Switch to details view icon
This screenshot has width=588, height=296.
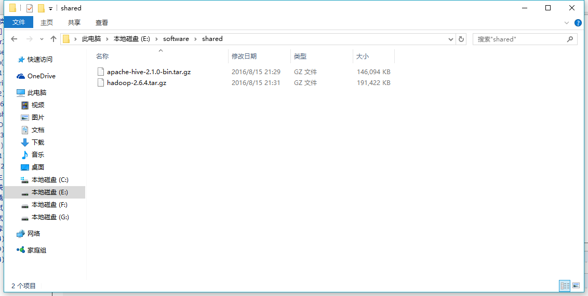pos(565,286)
